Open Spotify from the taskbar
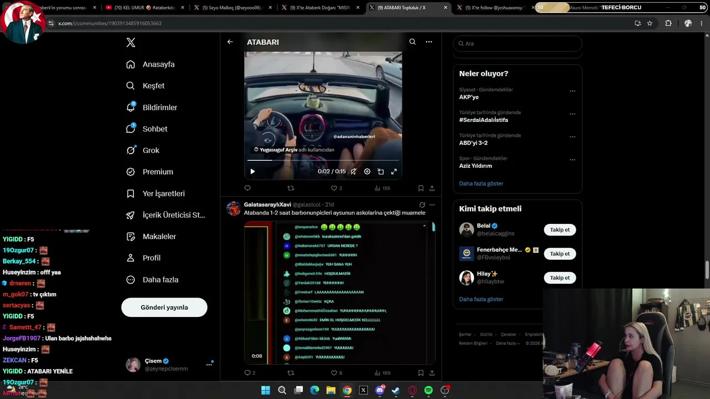Viewport: 710px width, 399px height. coord(429,390)
